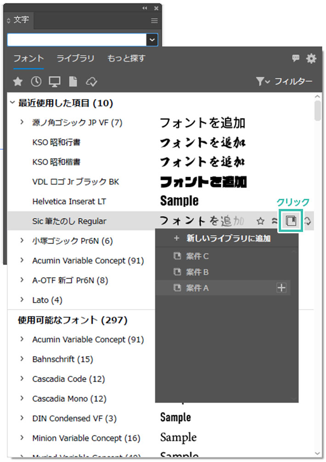Show recently used fonts via clock icon
The image size is (326, 462).
[x=36, y=82]
